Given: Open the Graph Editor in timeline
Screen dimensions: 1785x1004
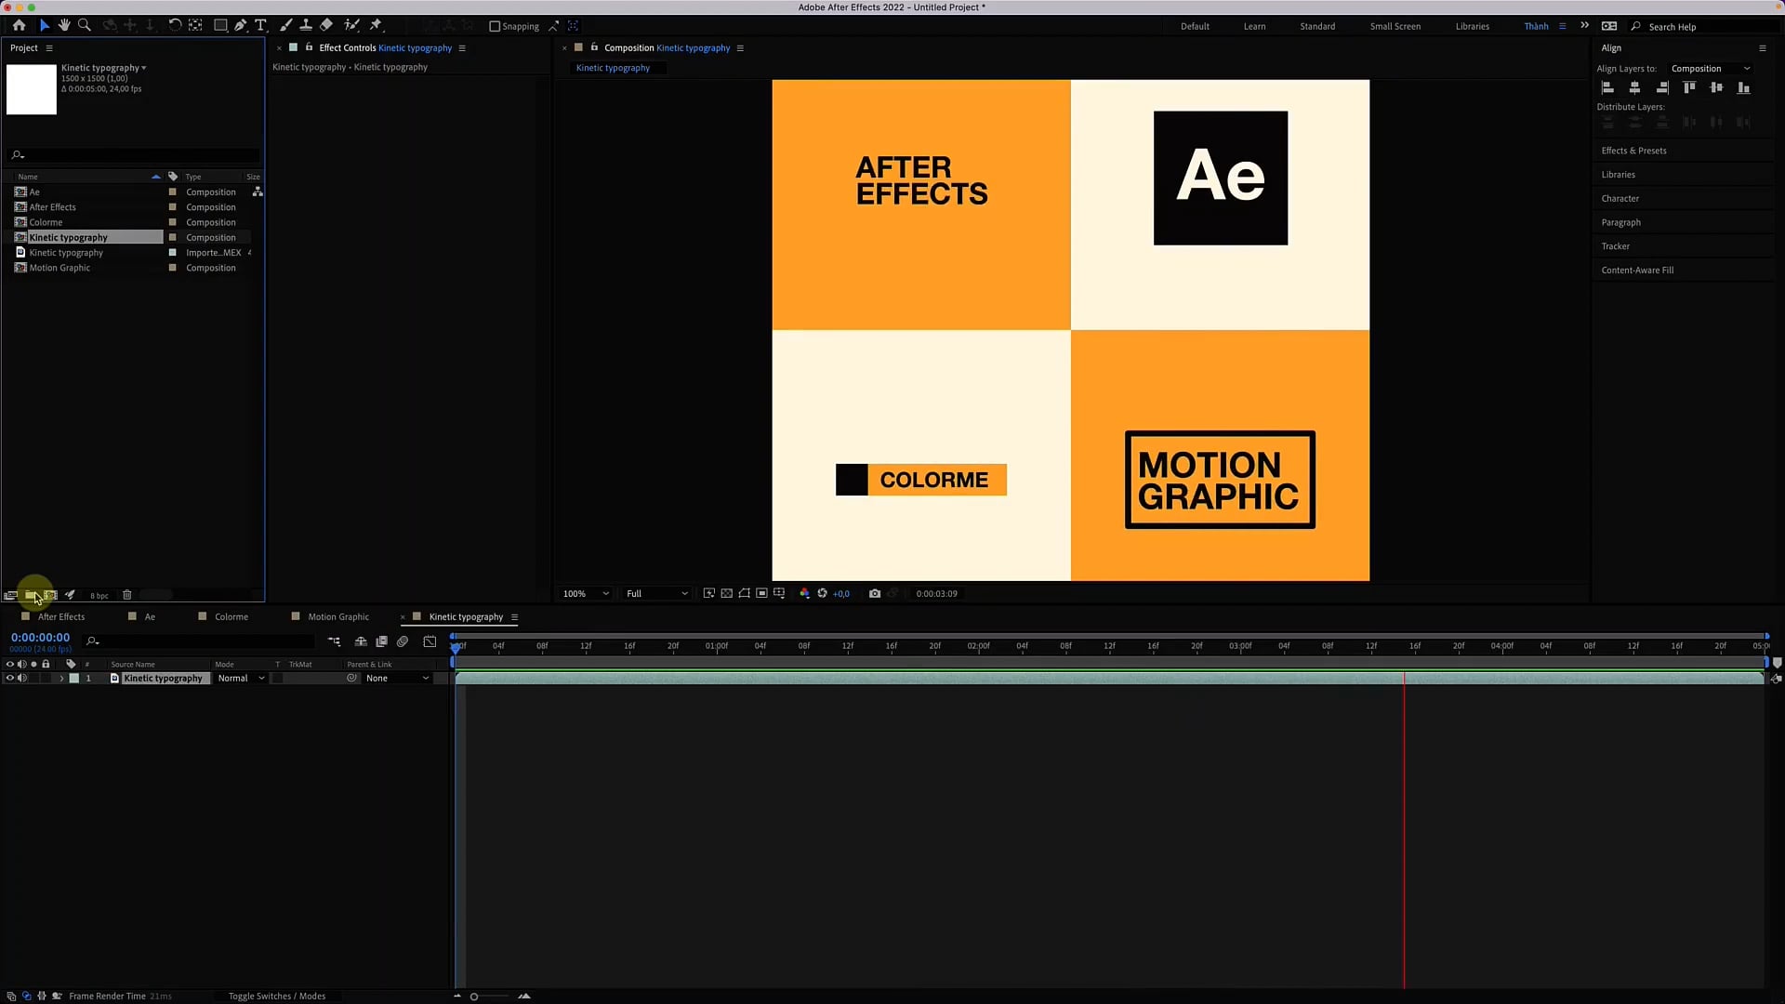Looking at the screenshot, I should click(430, 641).
